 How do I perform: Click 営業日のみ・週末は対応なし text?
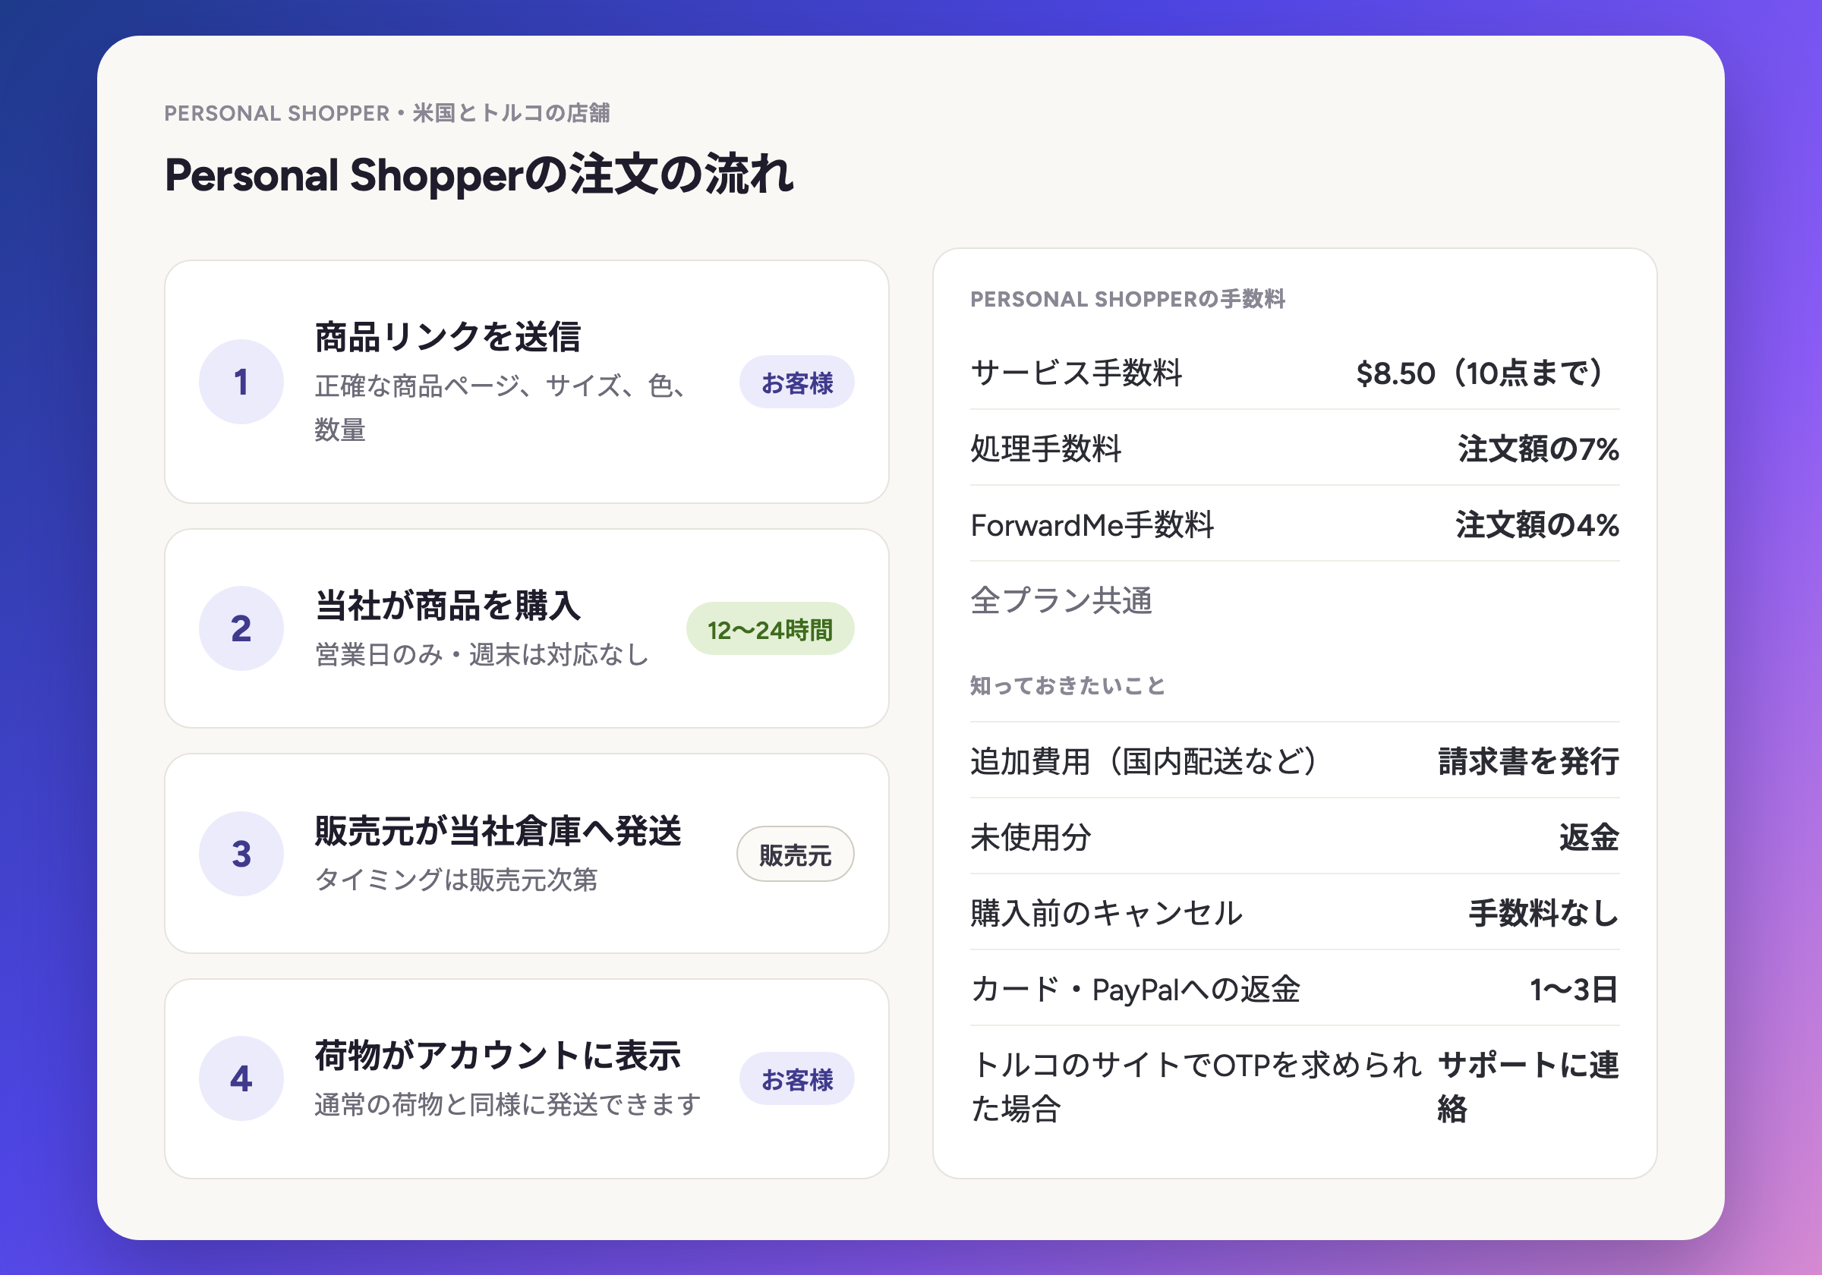click(x=481, y=654)
